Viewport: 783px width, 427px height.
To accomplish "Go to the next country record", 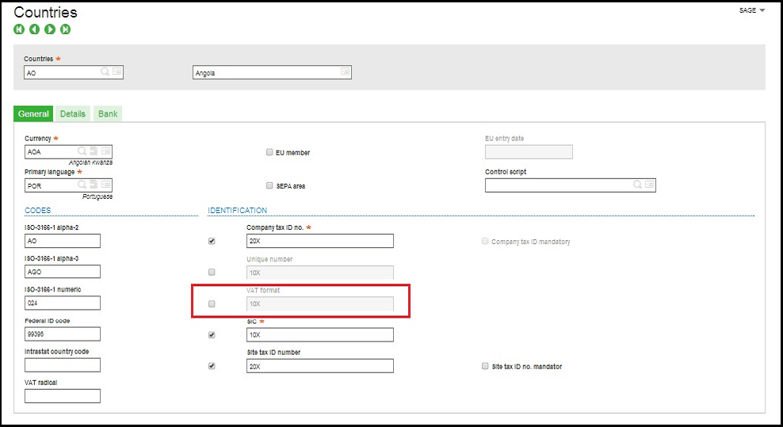I will tap(50, 29).
